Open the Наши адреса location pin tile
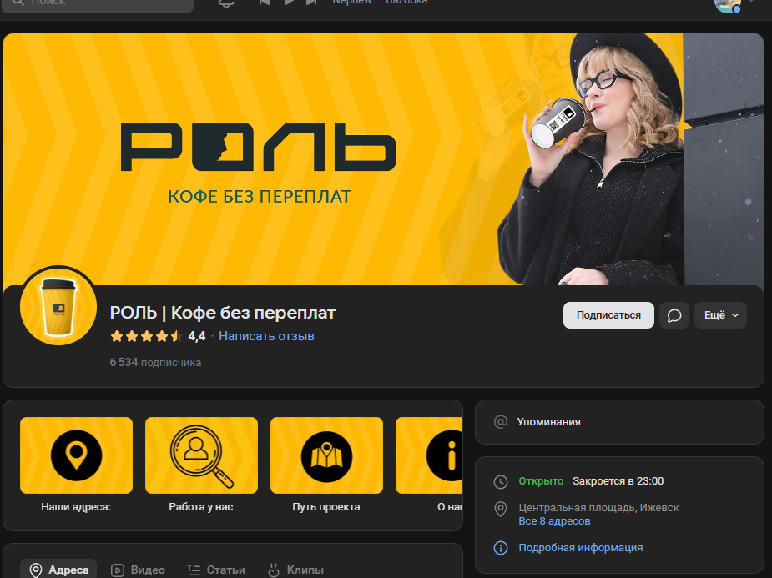 [x=76, y=455]
